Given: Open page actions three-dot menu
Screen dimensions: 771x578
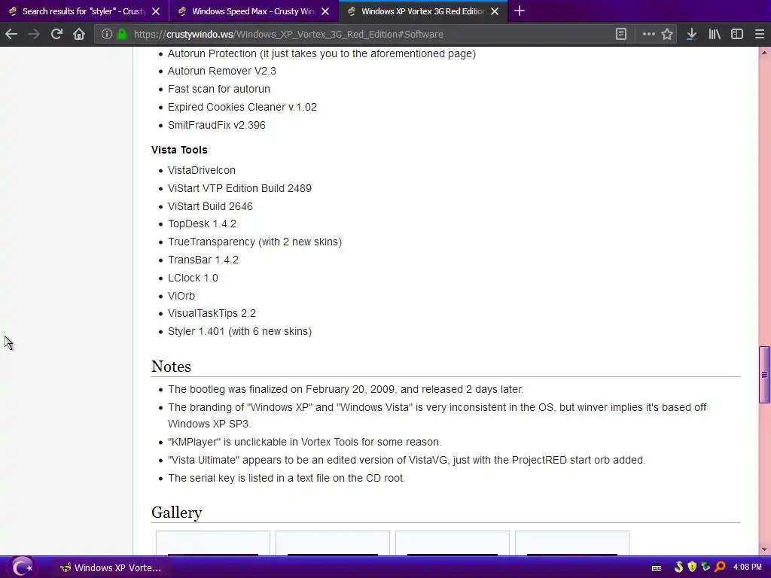Looking at the screenshot, I should pyautogui.click(x=648, y=34).
